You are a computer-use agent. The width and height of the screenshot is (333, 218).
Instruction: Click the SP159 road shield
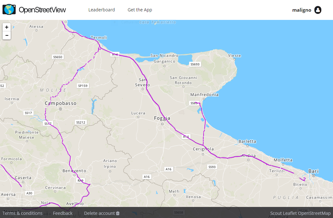[83, 86]
